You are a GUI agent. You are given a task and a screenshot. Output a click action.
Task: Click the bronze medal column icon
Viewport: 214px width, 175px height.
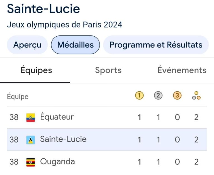point(177,95)
